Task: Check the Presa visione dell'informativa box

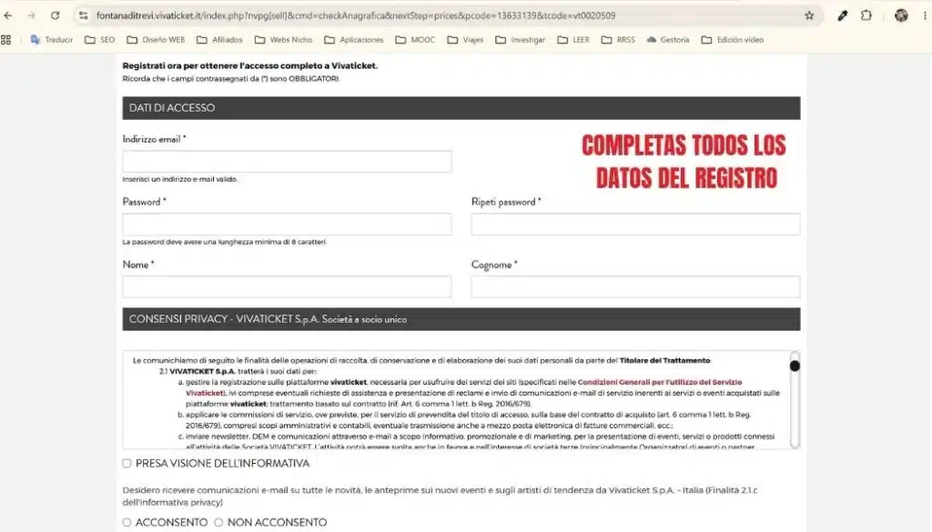Action: click(127, 463)
